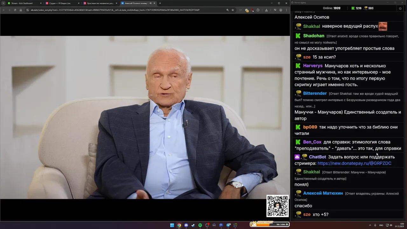Open the Chrome profile avatar
This screenshot has height=229, width=407.
click(281, 10)
